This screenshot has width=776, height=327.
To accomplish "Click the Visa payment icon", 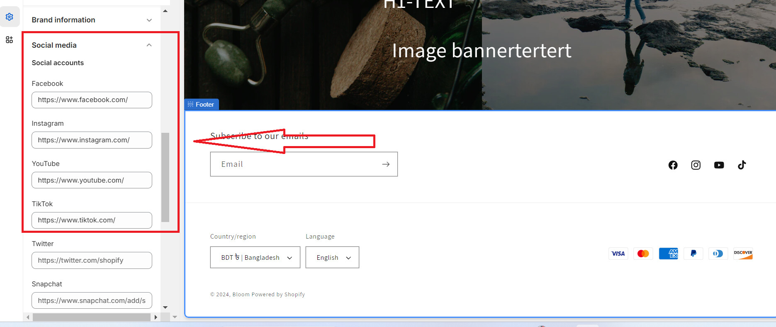I will (618, 254).
